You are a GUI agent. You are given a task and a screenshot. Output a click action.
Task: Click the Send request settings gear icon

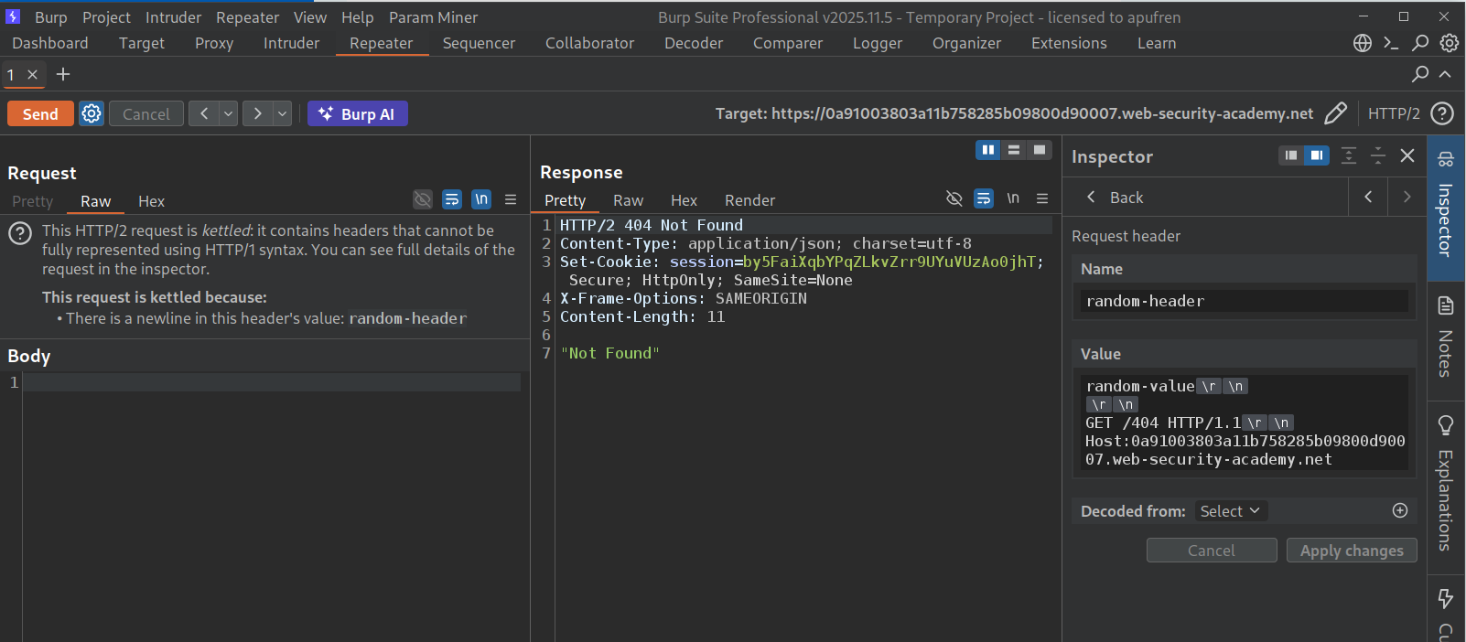92,113
